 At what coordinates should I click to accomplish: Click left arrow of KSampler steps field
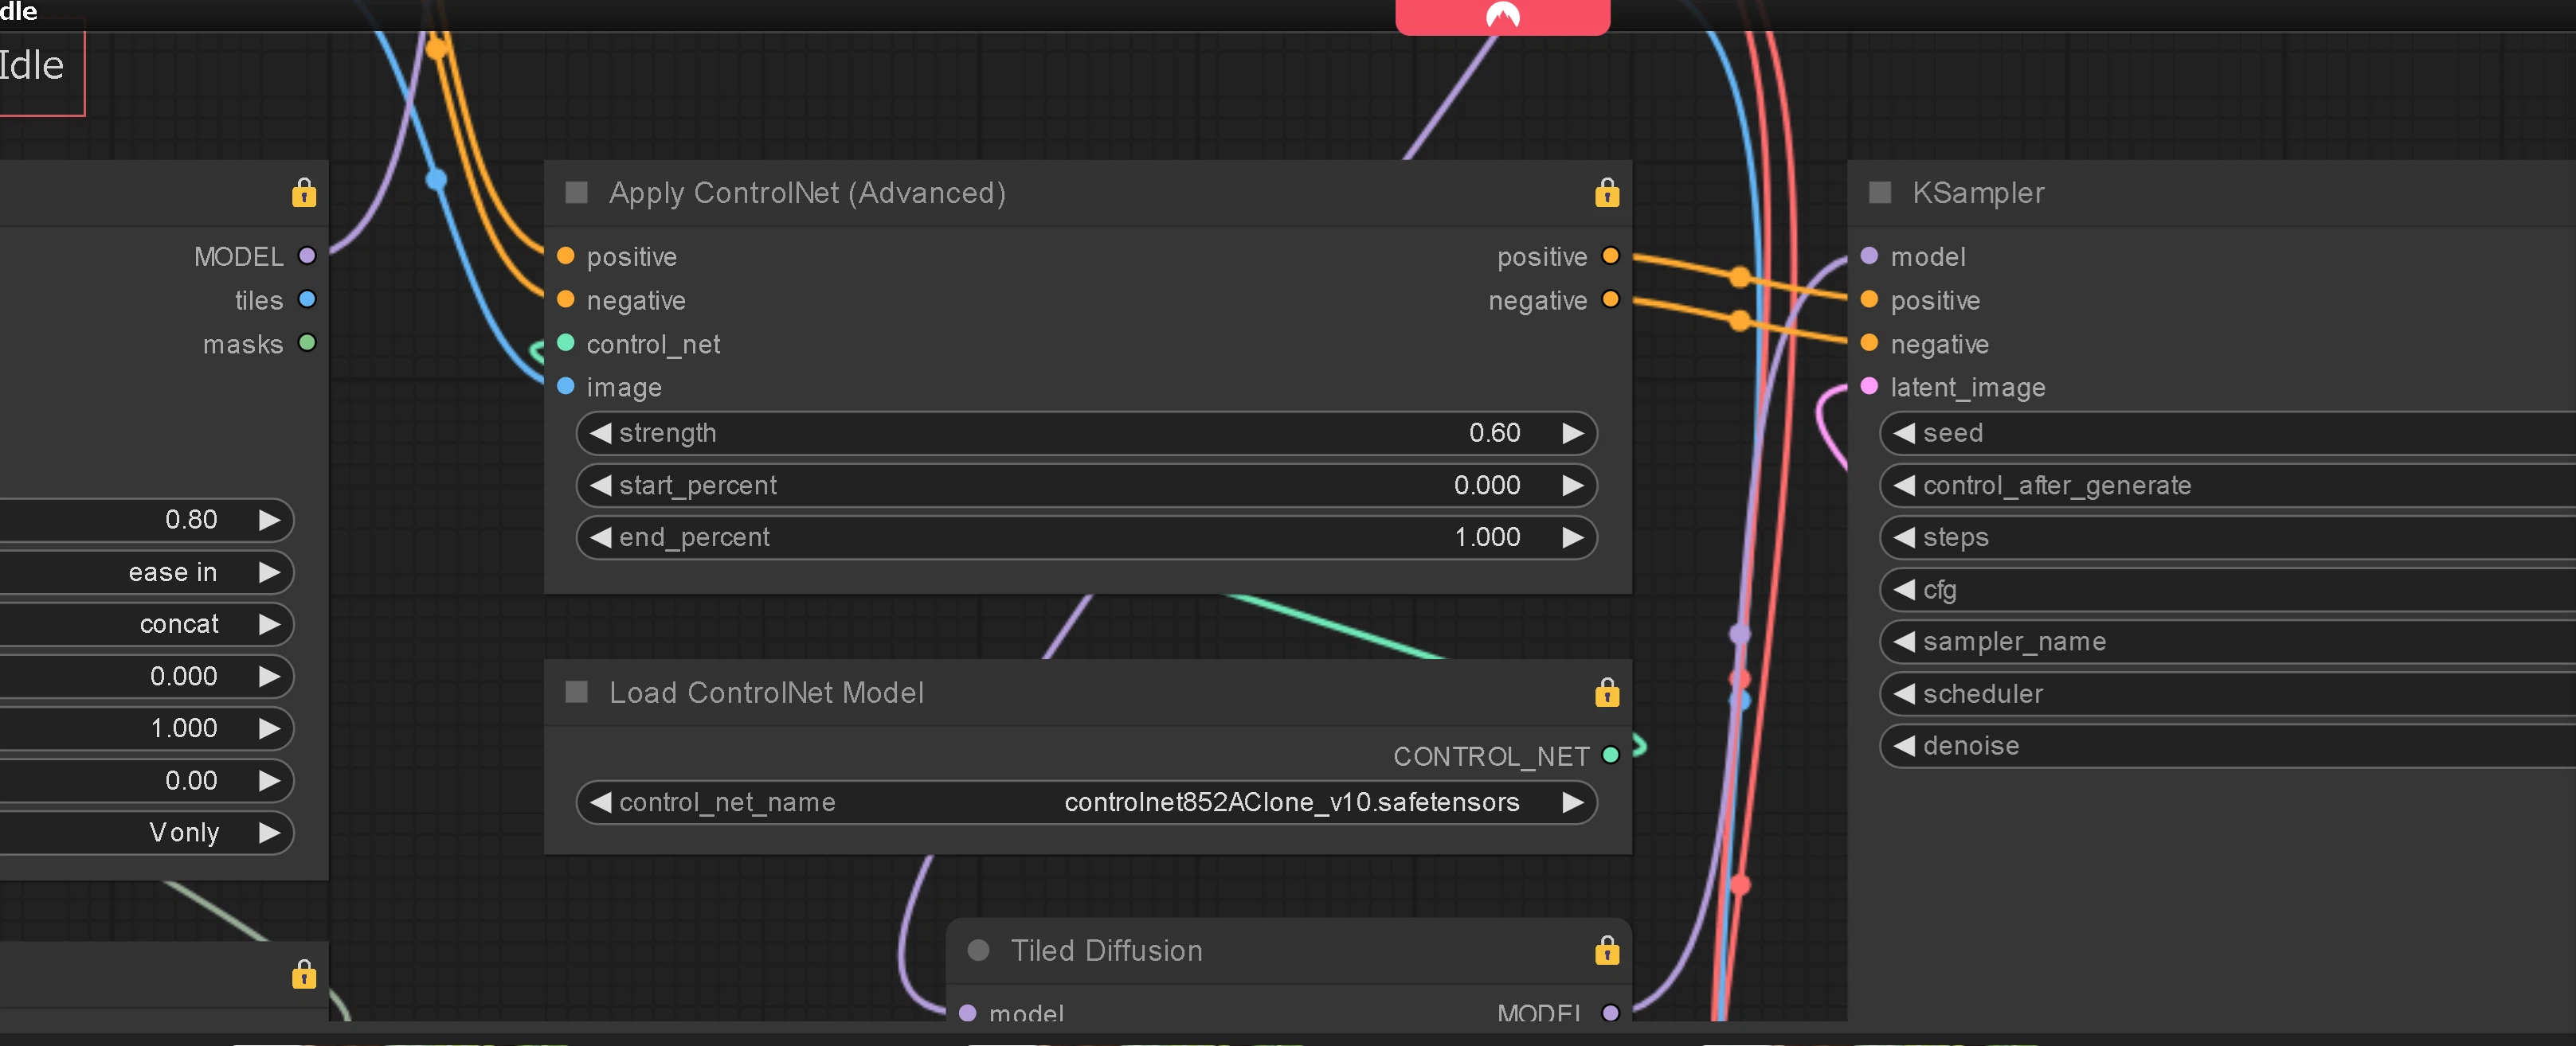coord(1904,537)
